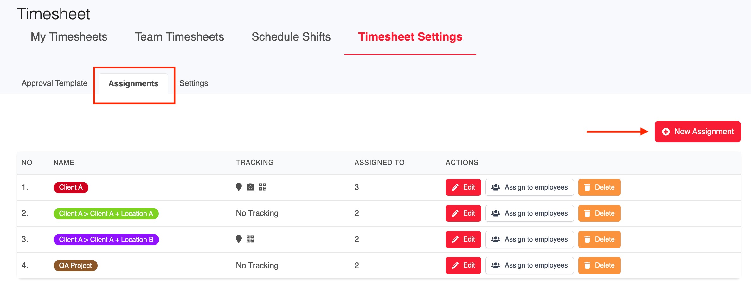This screenshot has height=291, width=751.
Task: Select the Approval Template sub-tab
Action: coord(55,83)
